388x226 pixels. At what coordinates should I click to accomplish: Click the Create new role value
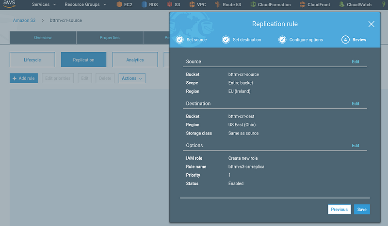243,158
